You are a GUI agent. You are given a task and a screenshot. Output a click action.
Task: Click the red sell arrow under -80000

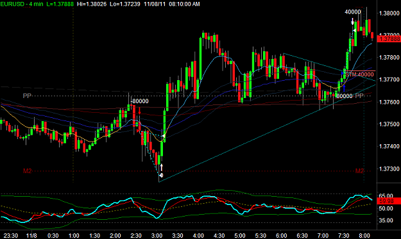(x=140, y=111)
